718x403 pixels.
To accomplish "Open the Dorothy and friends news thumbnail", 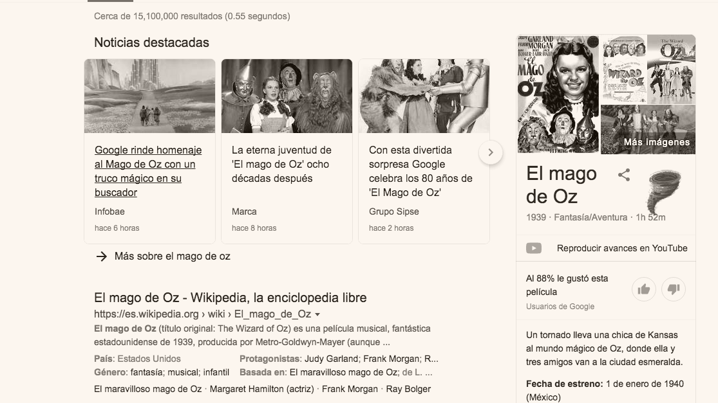I will (x=287, y=96).
